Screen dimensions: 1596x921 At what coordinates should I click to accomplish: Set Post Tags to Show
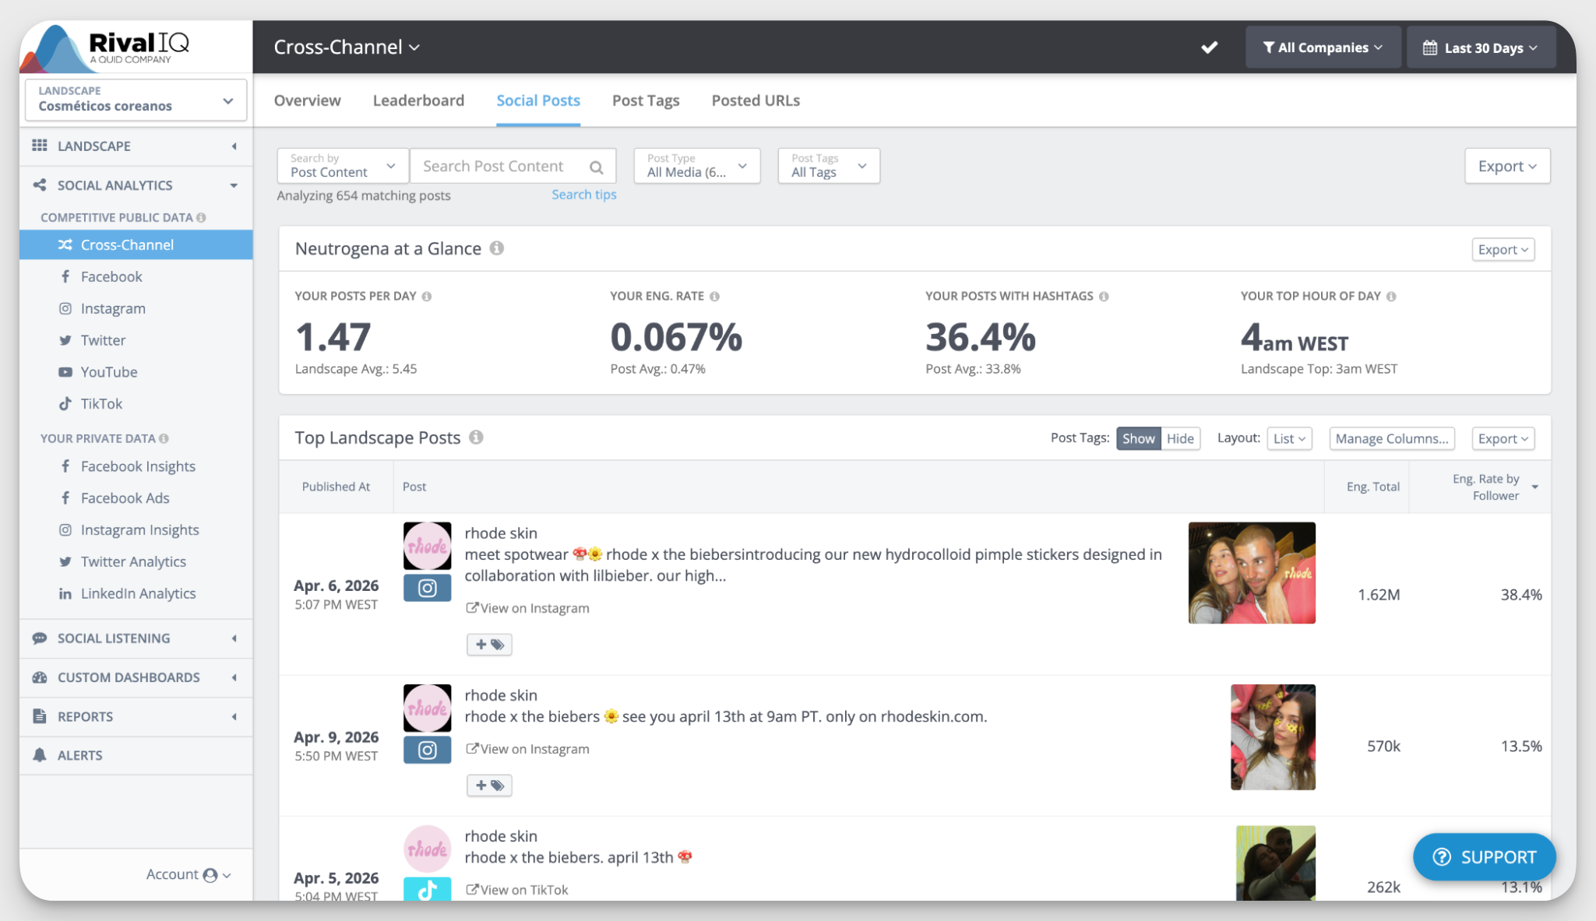tap(1138, 438)
